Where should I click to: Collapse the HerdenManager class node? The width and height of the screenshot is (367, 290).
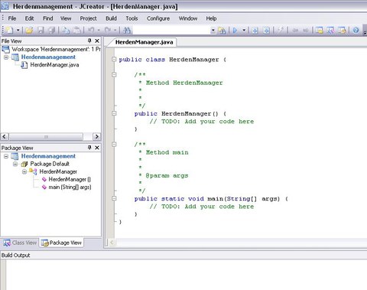point(24,171)
